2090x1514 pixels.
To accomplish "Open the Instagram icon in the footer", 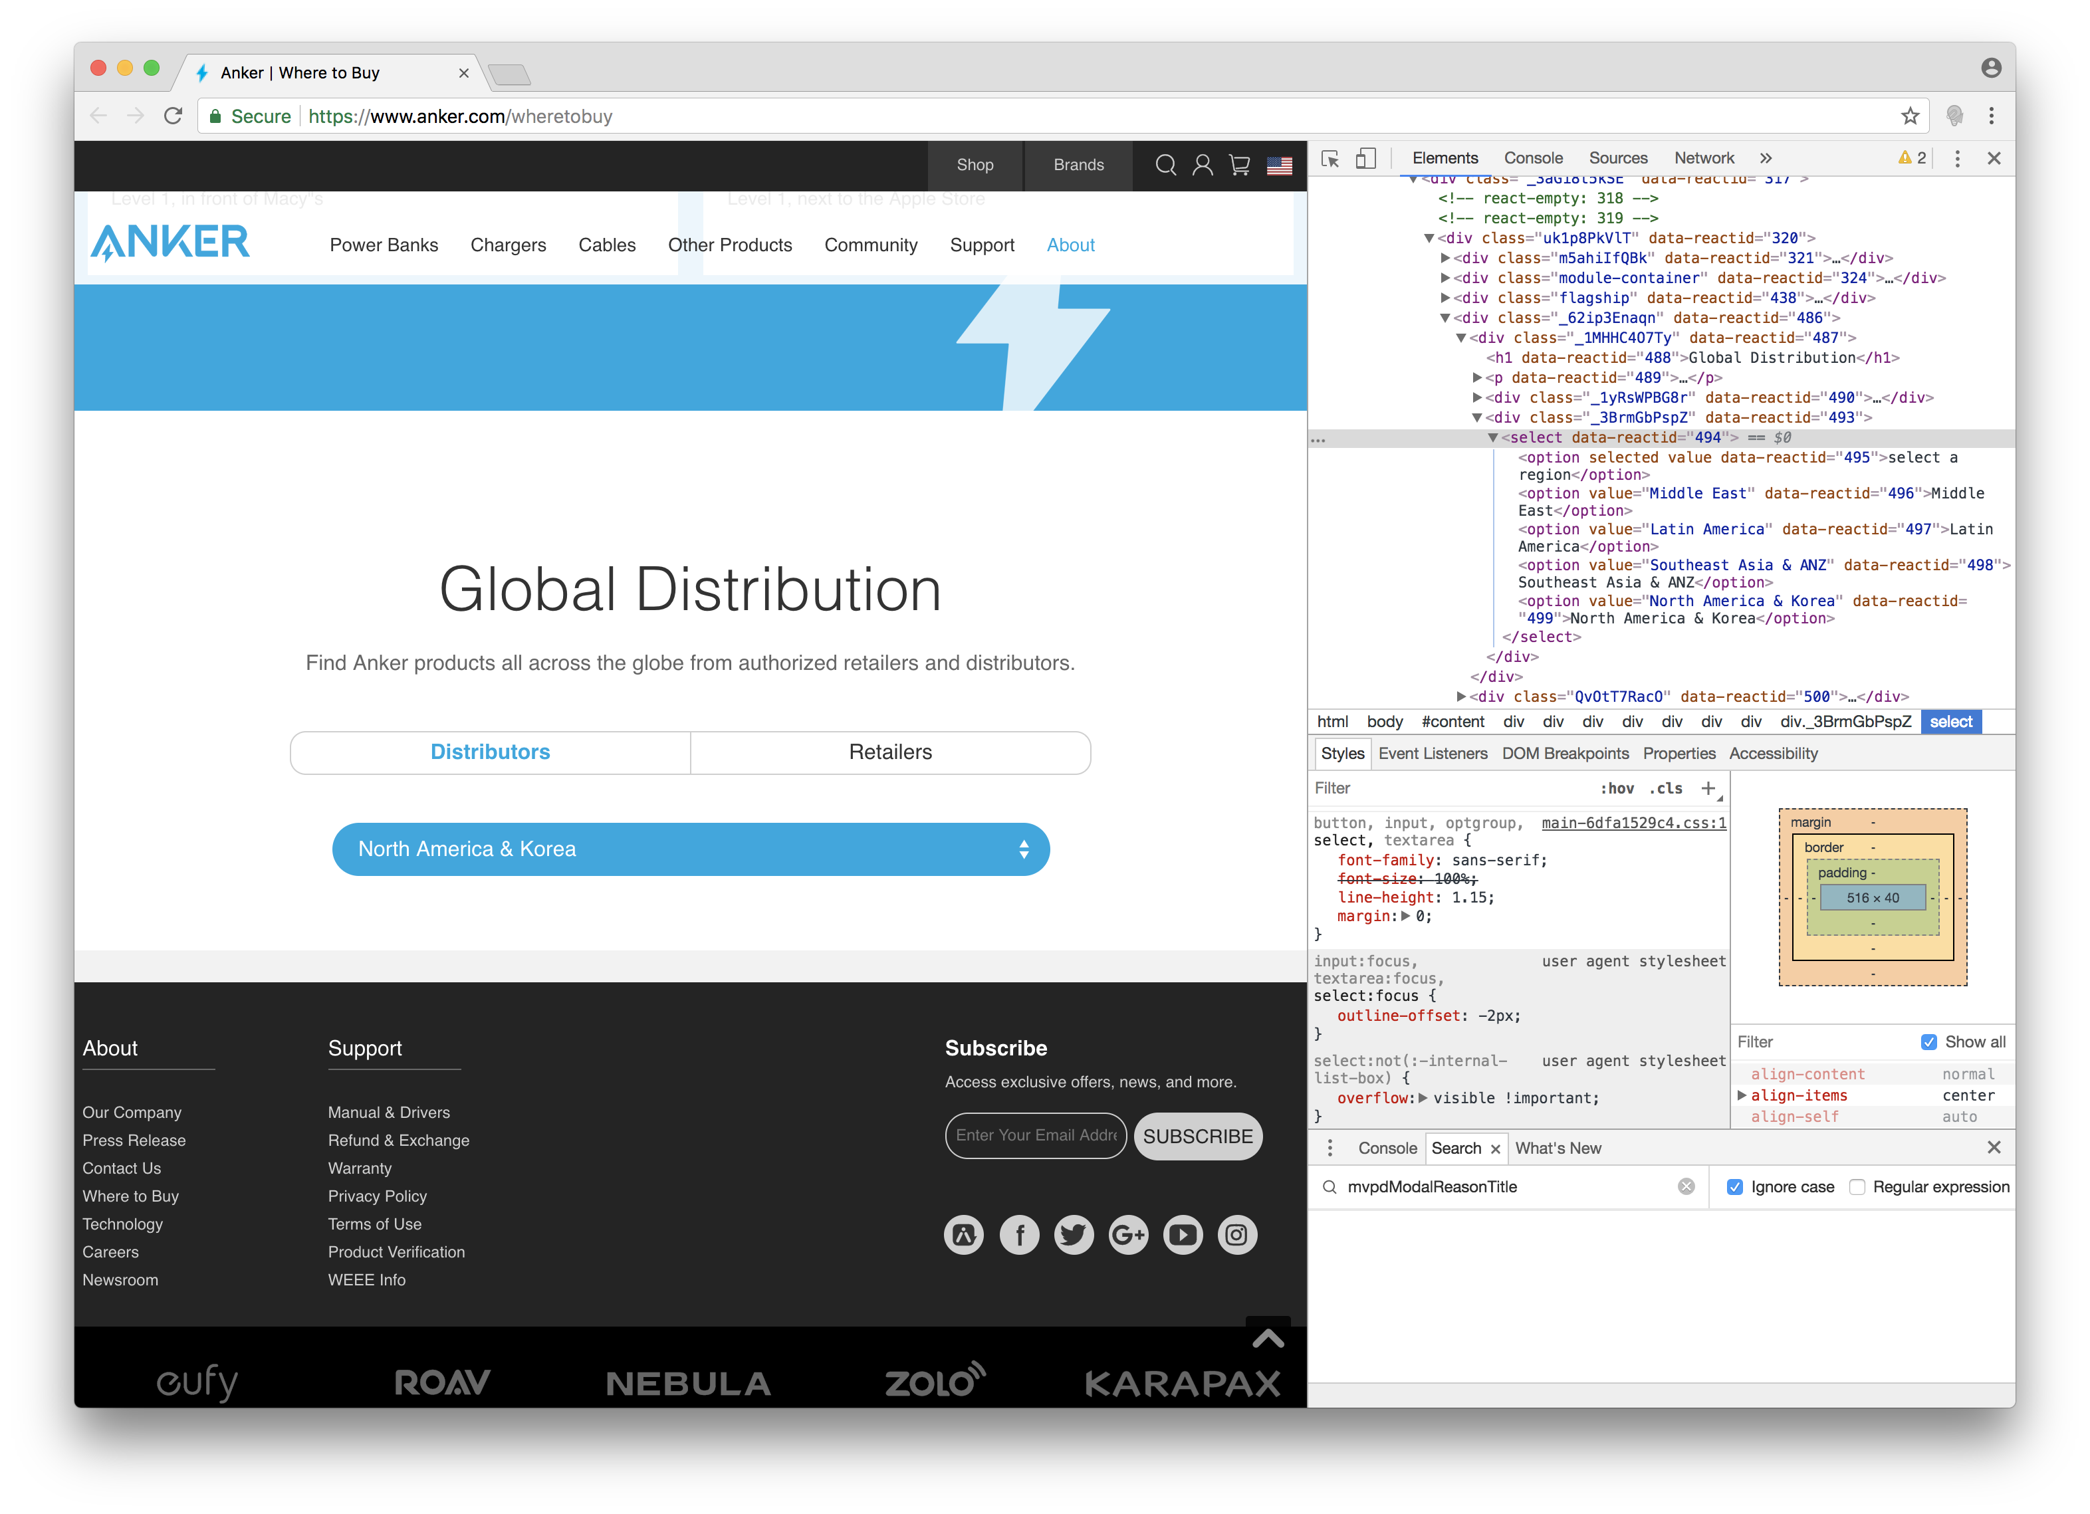I will pos(1236,1235).
